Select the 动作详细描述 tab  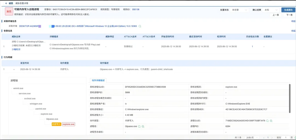point(98,80)
